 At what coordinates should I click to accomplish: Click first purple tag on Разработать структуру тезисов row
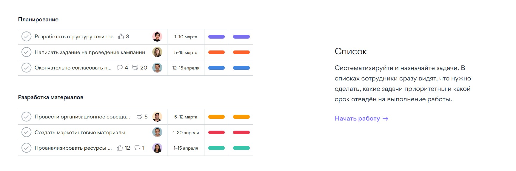coord(216,37)
